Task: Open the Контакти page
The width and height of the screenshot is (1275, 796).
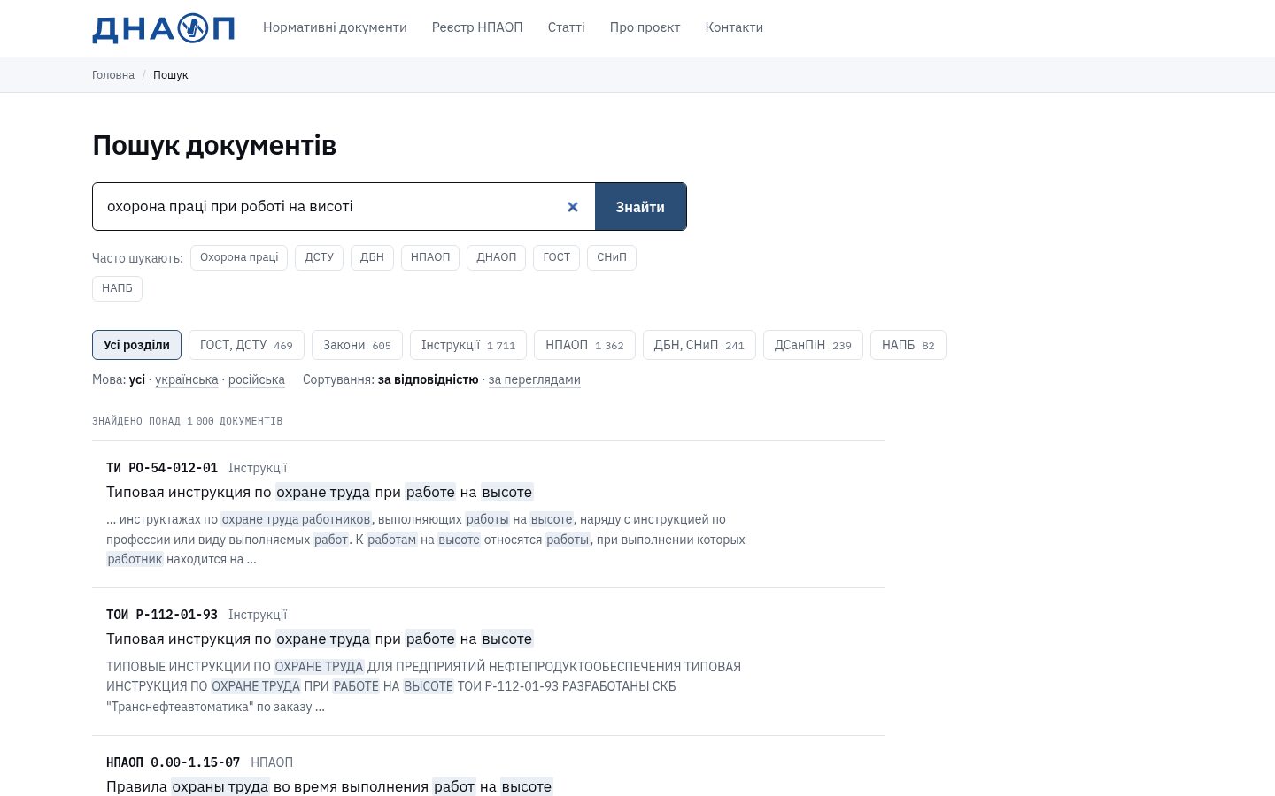Action: [734, 27]
